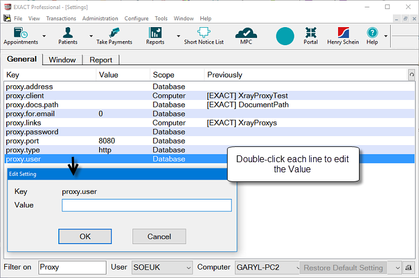
Task: Open the Reports toolbar icon
Action: point(155,36)
